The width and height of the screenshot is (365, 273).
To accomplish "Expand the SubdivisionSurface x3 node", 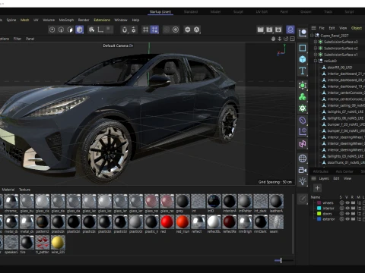I will [316, 42].
